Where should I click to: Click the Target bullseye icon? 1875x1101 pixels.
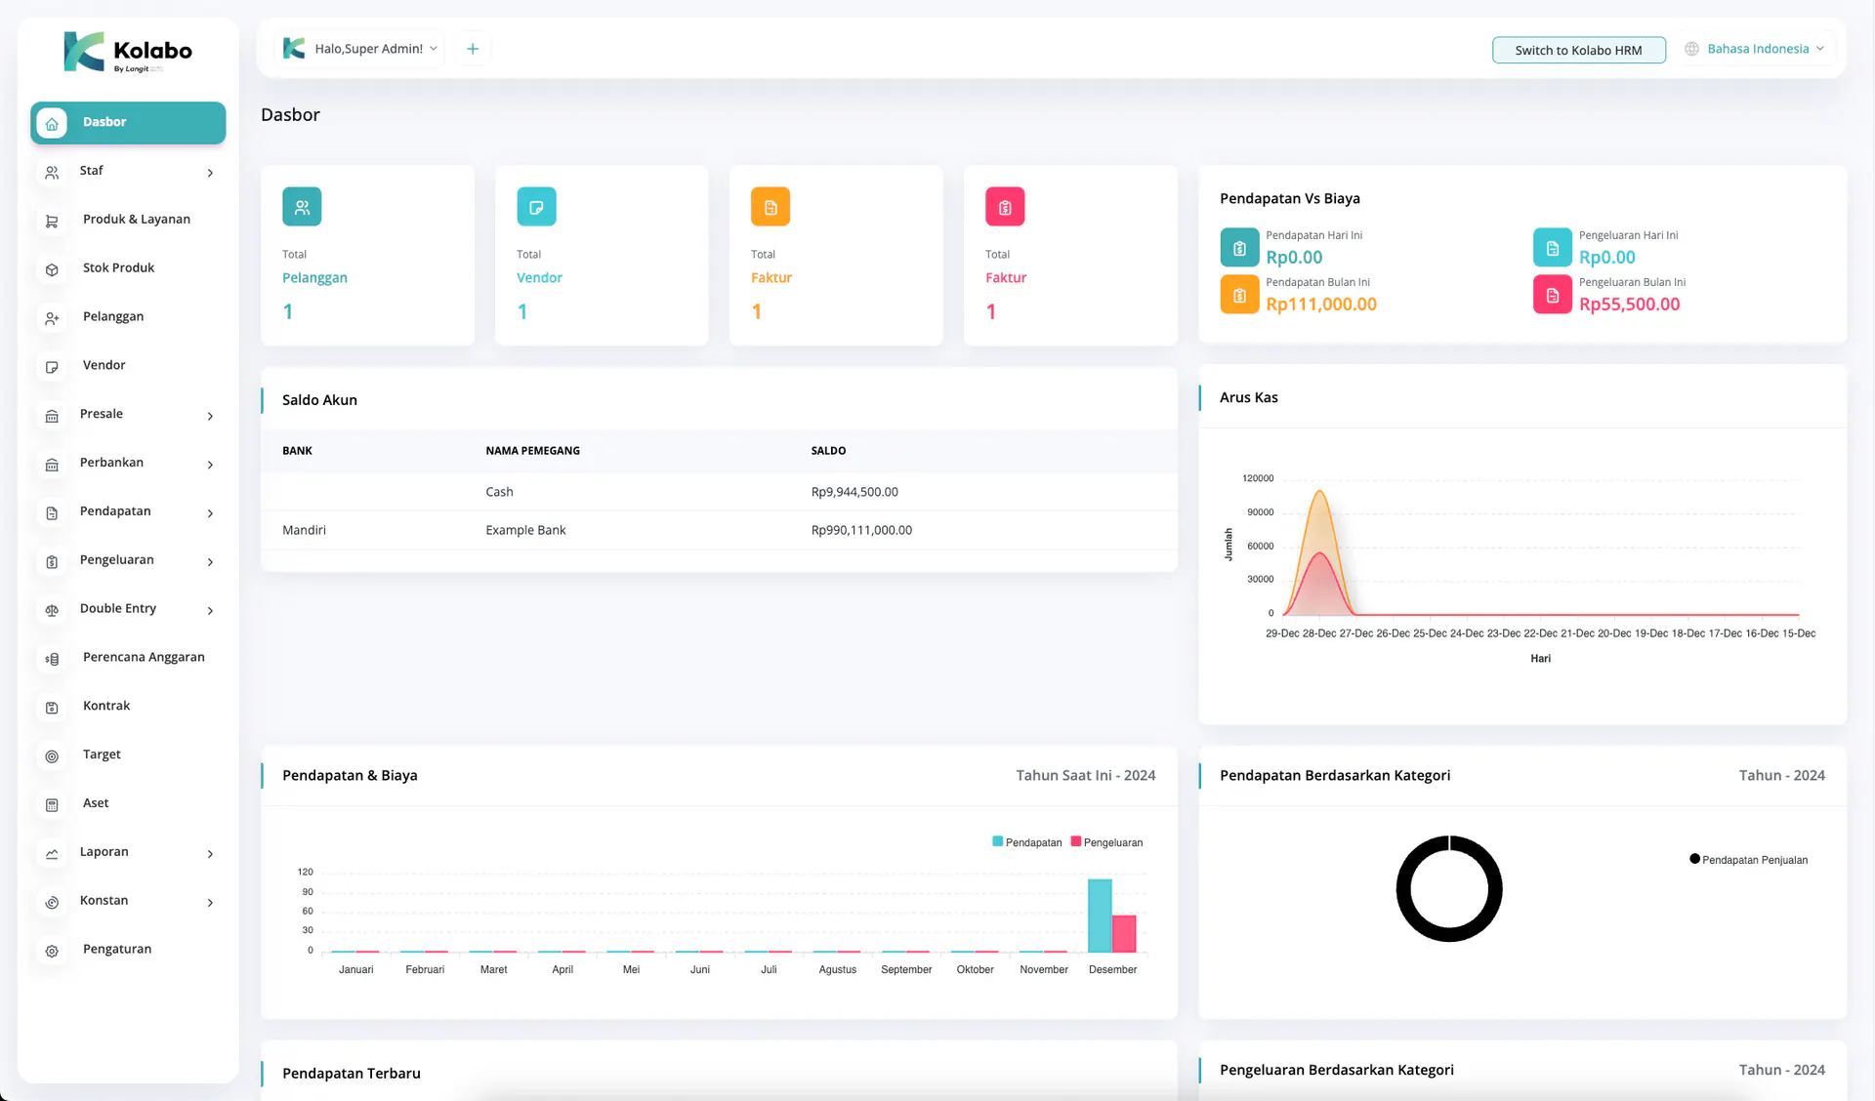52,756
